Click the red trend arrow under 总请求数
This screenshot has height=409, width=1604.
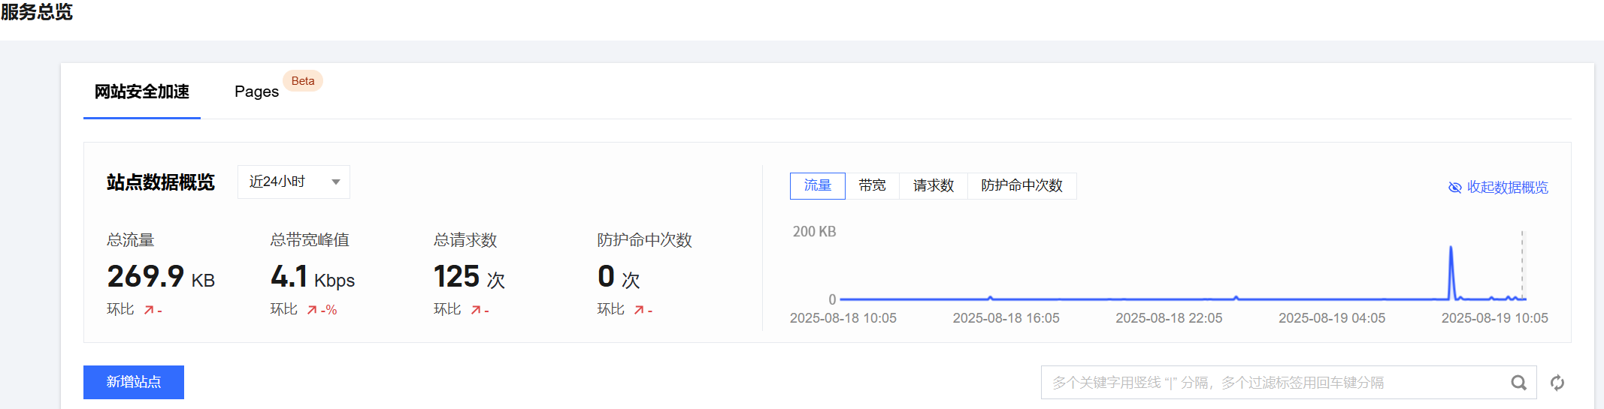476,310
